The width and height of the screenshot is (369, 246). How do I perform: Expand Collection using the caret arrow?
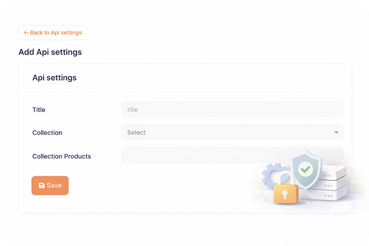(x=336, y=133)
